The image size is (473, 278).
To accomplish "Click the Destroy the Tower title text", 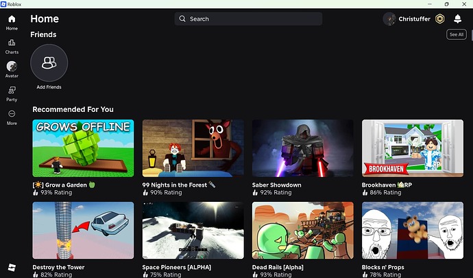I will tap(58, 267).
